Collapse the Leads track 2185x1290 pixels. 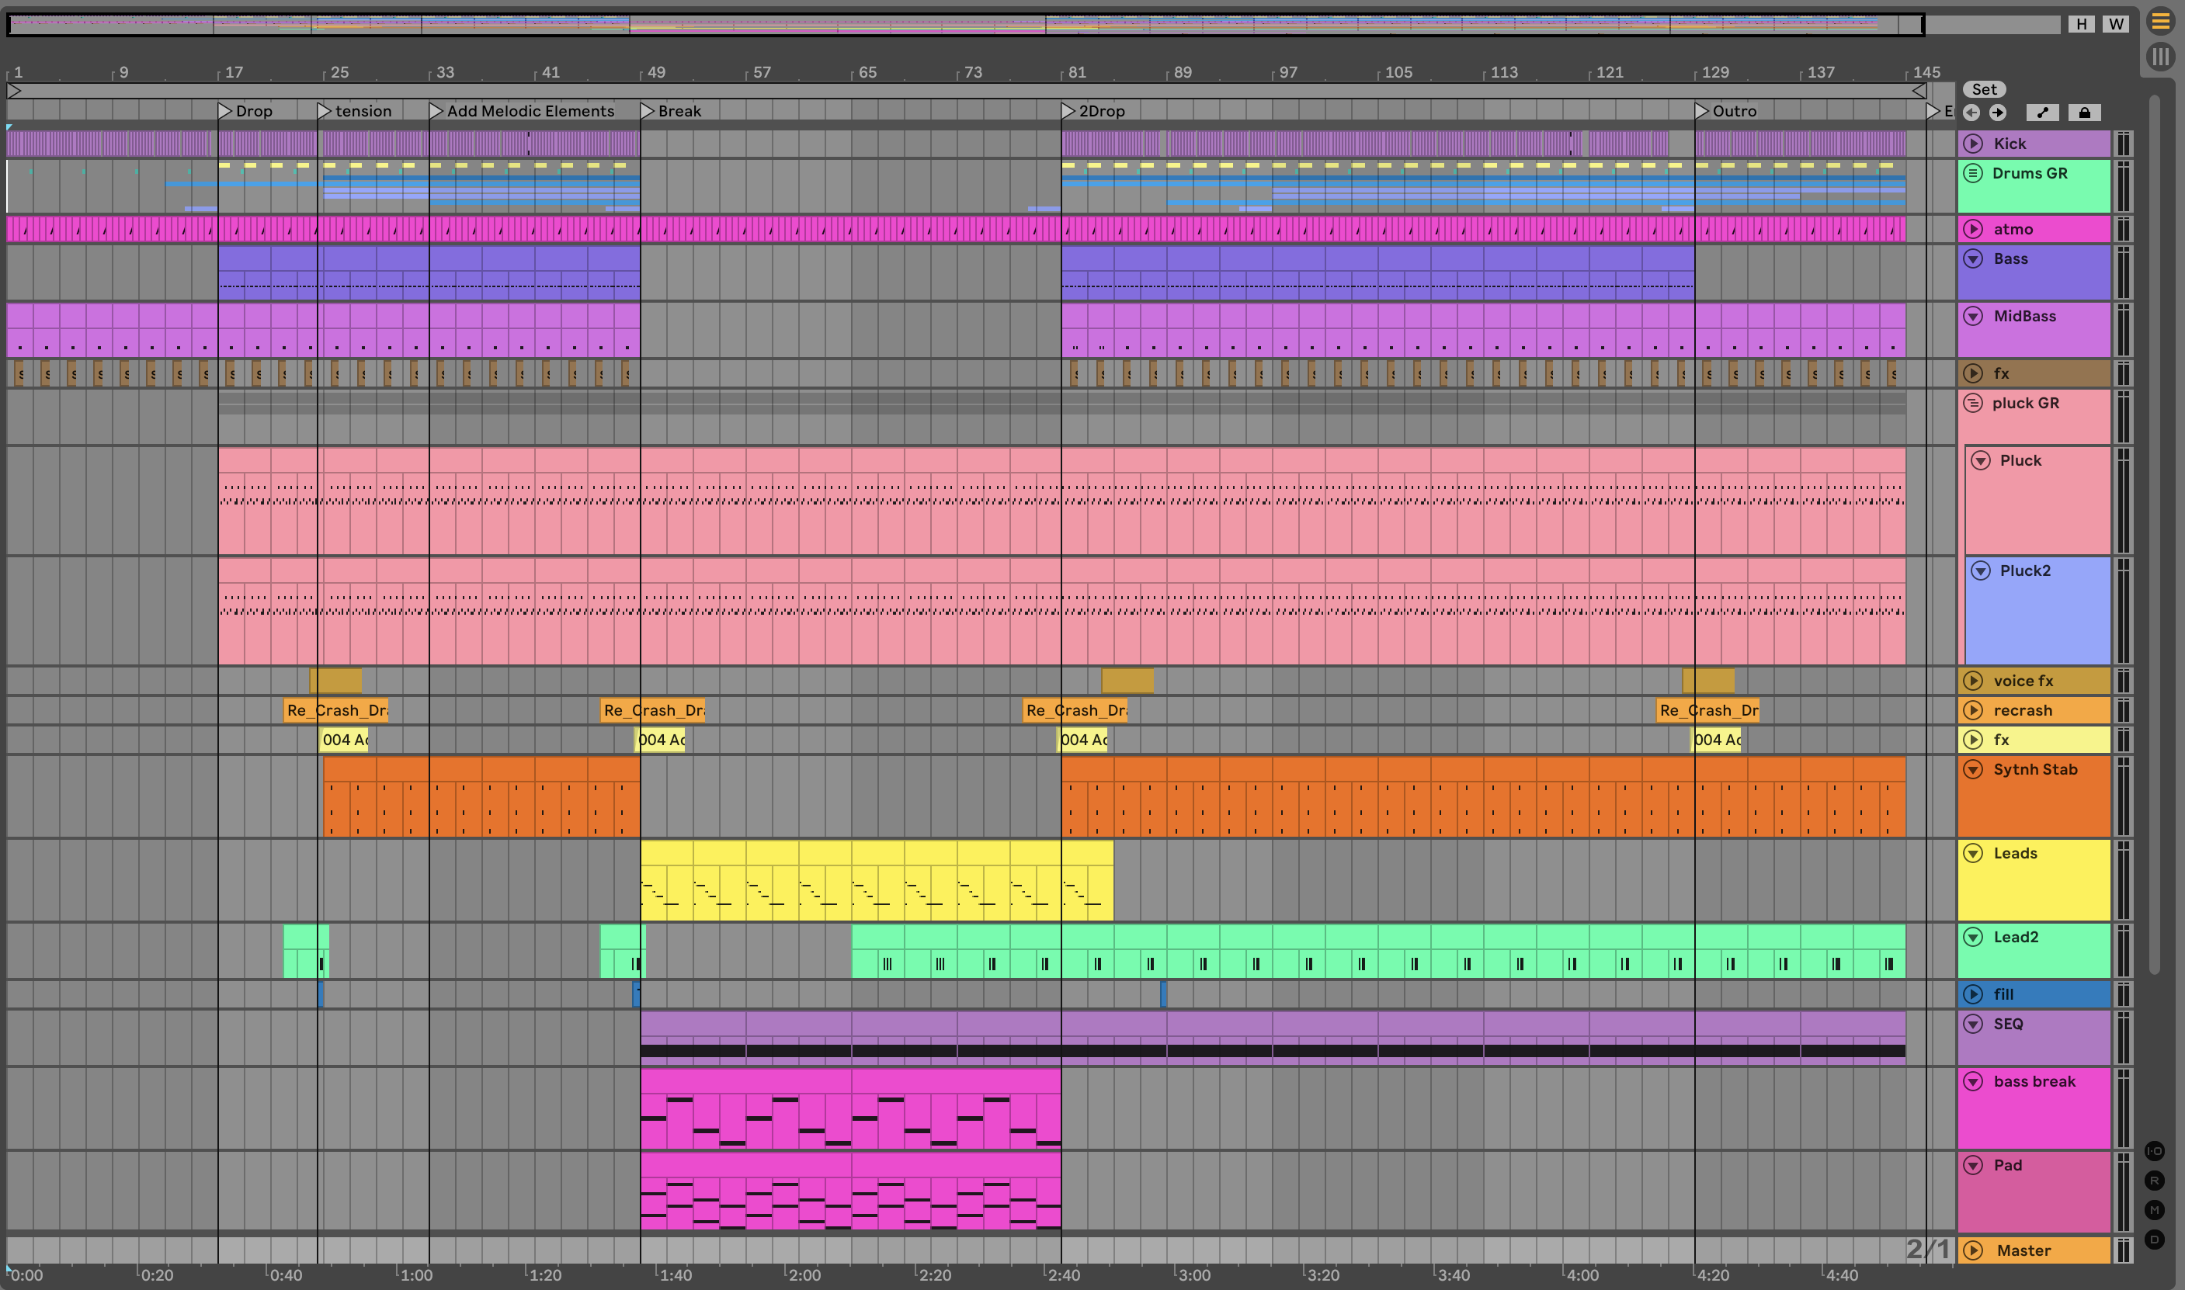click(1973, 853)
